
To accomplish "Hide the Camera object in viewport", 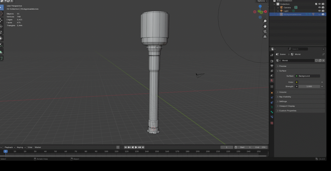I will [x=319, y=7].
